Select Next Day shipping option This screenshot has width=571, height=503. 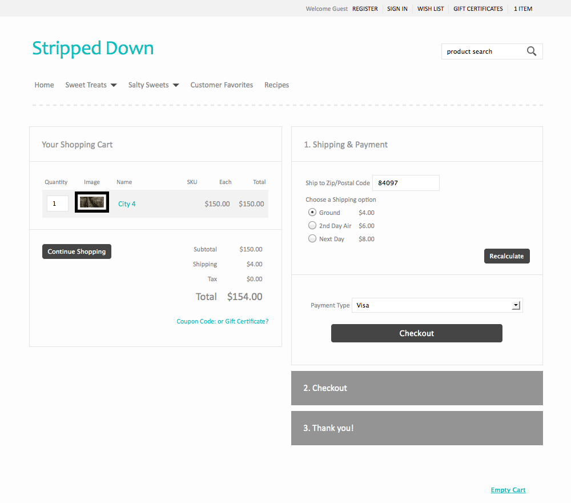coord(312,239)
